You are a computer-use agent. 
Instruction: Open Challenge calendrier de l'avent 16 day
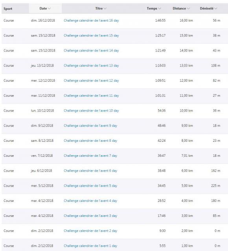[x=91, y=20]
